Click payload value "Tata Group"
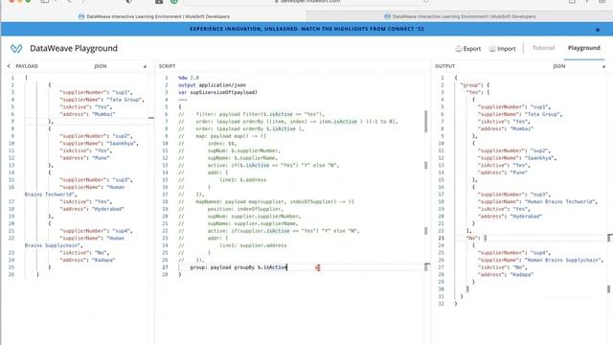 click(124, 100)
